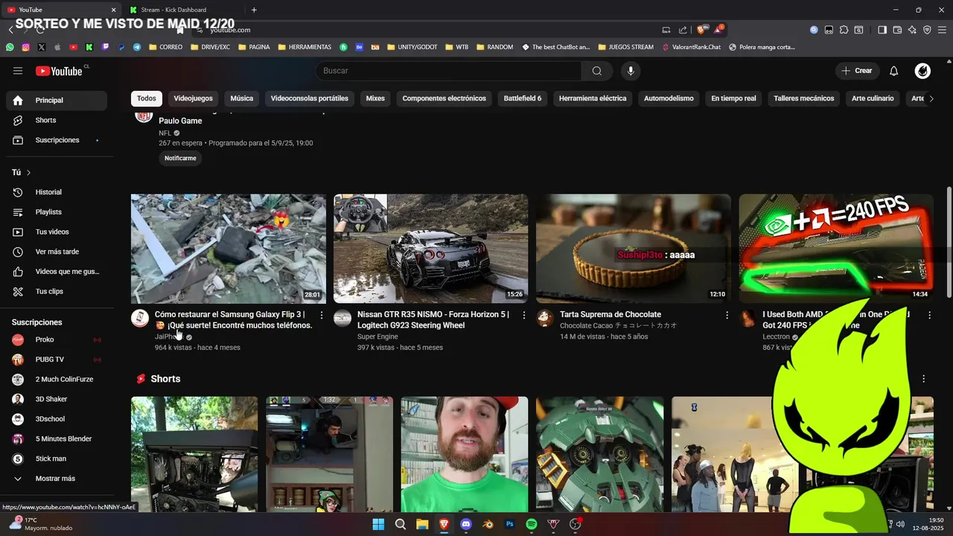Open File Explorer from the taskbar
953x536 pixels.
[422, 524]
